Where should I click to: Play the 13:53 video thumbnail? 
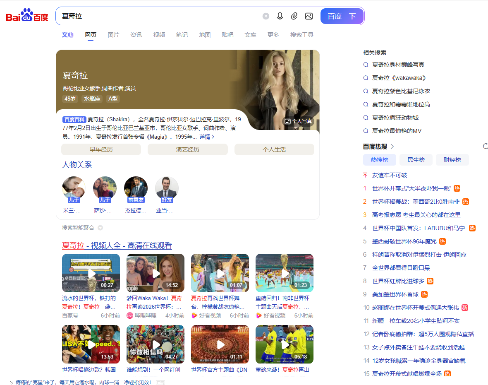click(91, 344)
